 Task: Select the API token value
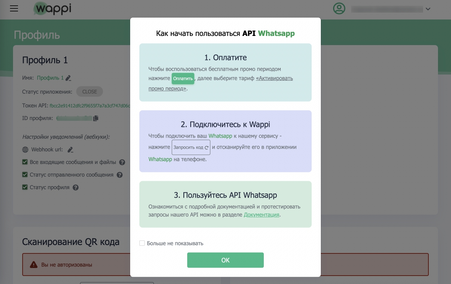coord(90,105)
